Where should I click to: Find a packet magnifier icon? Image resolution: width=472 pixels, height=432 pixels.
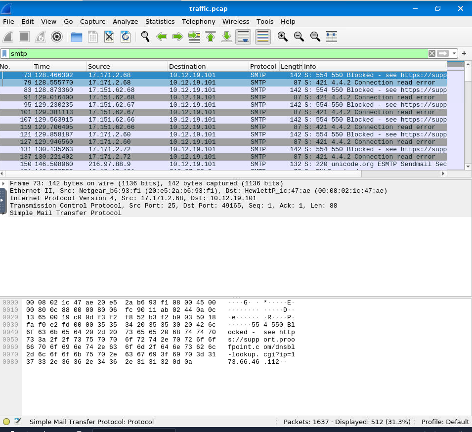[145, 37]
